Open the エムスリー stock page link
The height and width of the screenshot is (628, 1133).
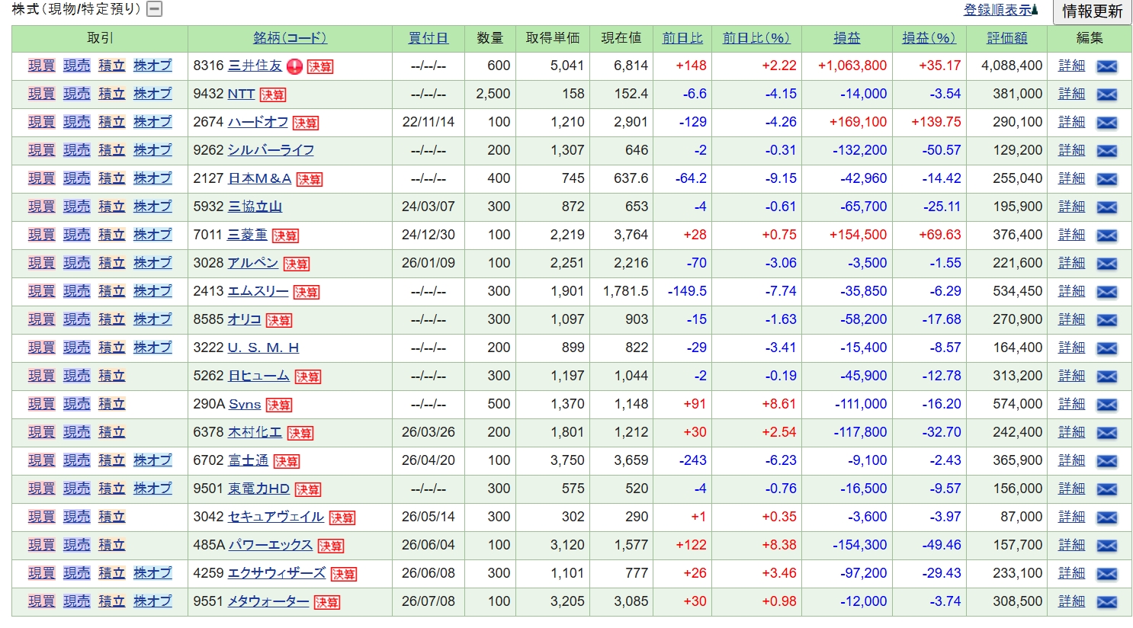tap(258, 291)
